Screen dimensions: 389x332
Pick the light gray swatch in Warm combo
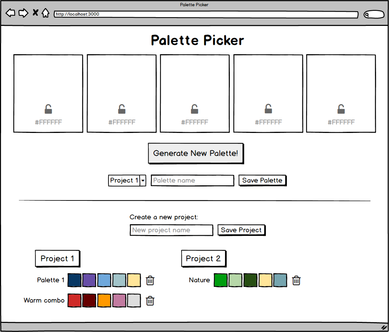[x=134, y=301]
